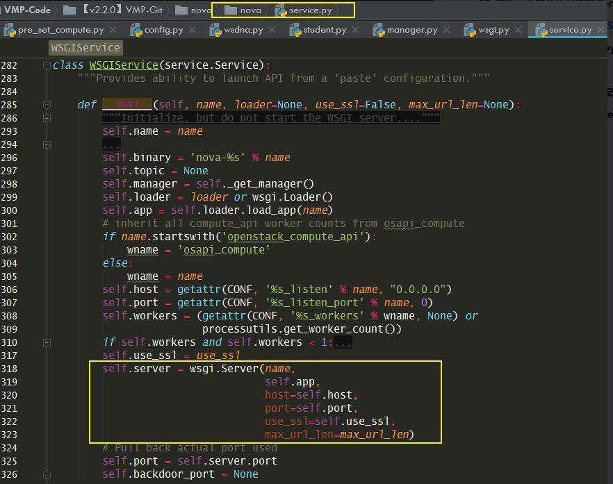Click 'self.server.port' on line 325

tap(227, 461)
